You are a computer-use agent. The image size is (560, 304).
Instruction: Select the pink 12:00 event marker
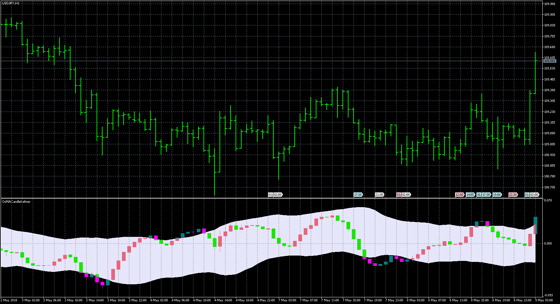(459, 194)
